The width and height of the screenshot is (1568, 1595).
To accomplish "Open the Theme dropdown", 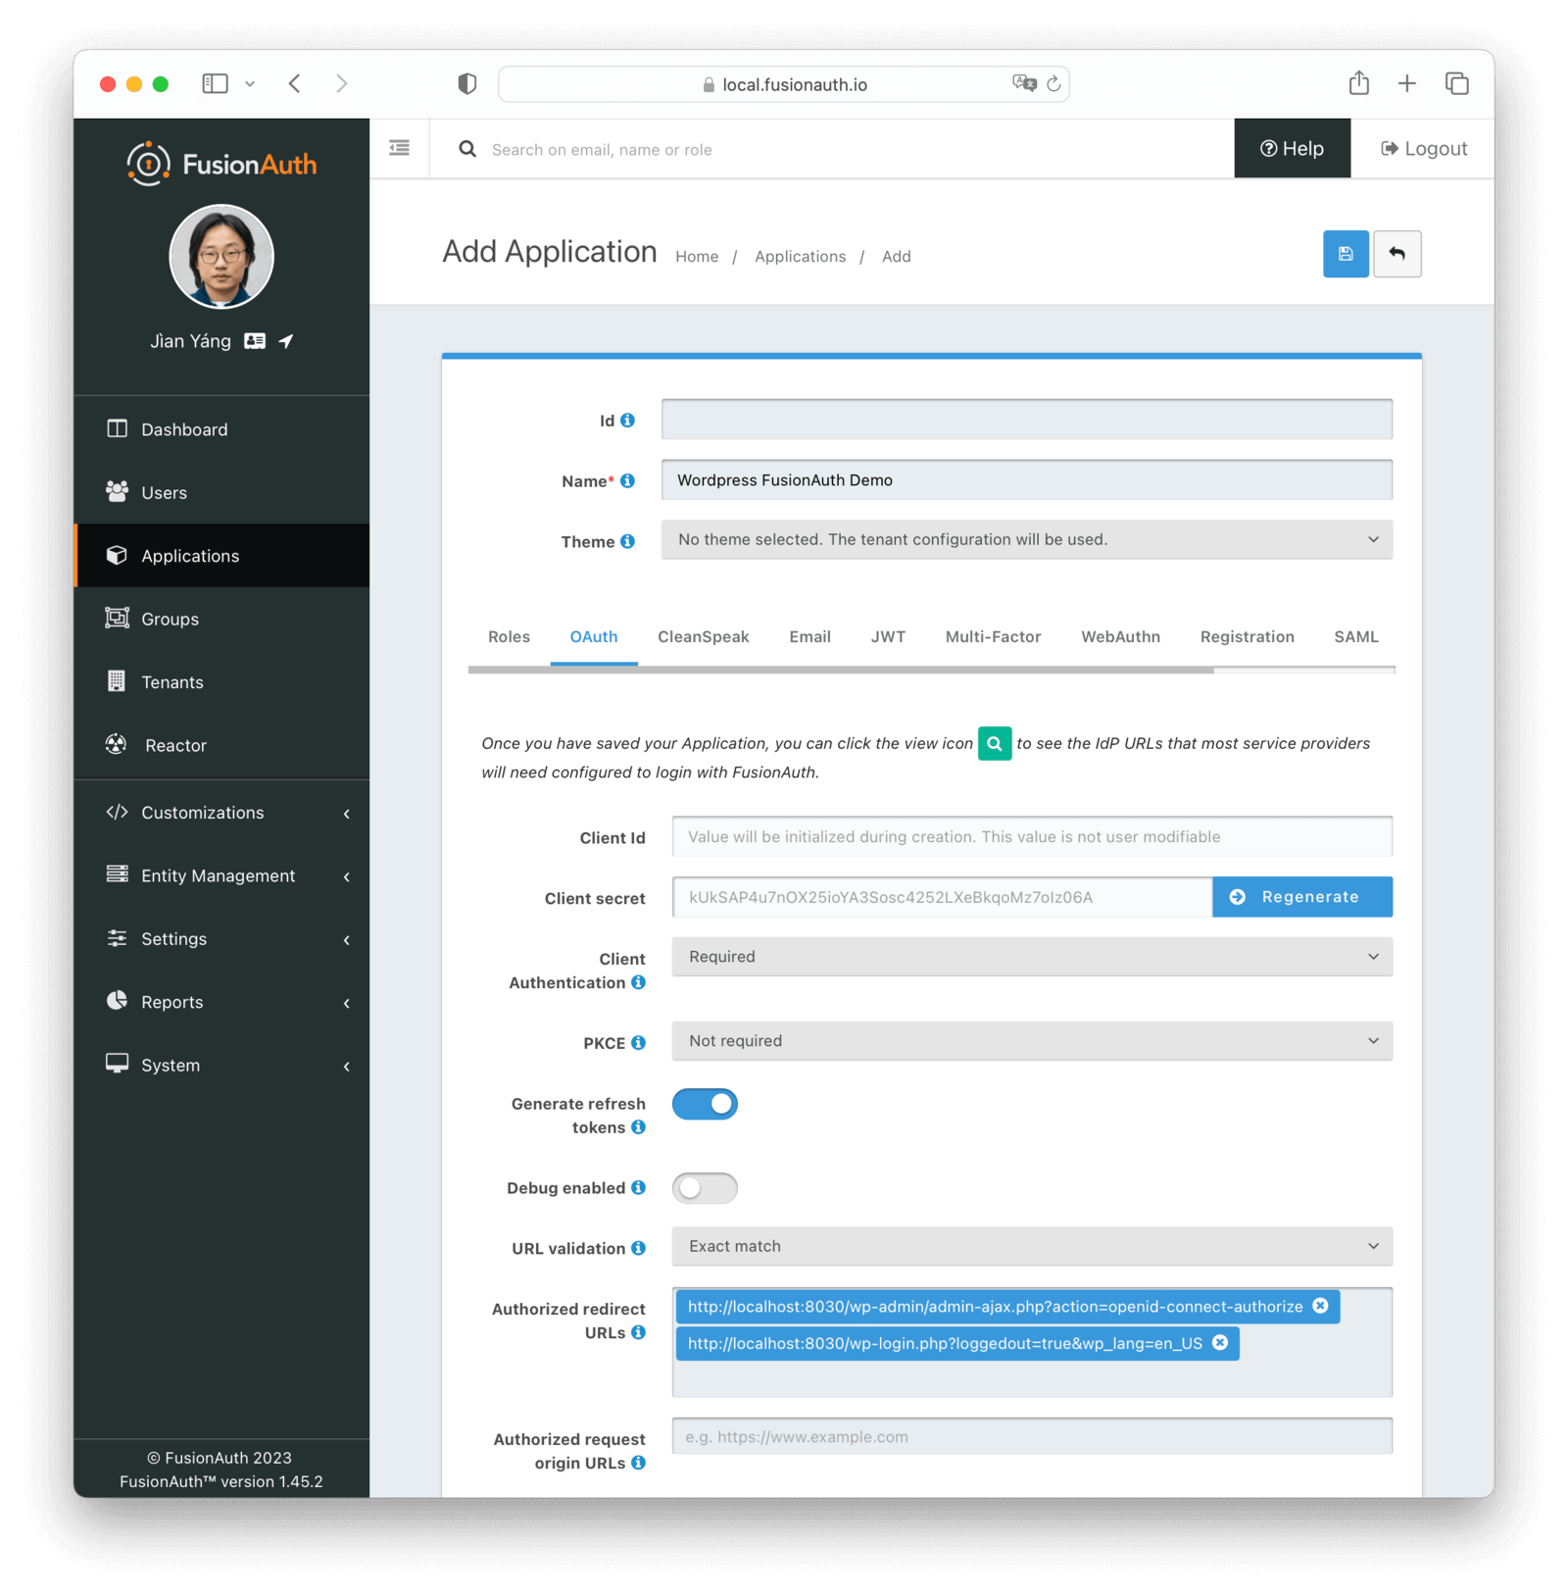I will (1026, 539).
